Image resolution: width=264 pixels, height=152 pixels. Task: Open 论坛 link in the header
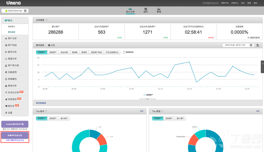[x=243, y=3]
